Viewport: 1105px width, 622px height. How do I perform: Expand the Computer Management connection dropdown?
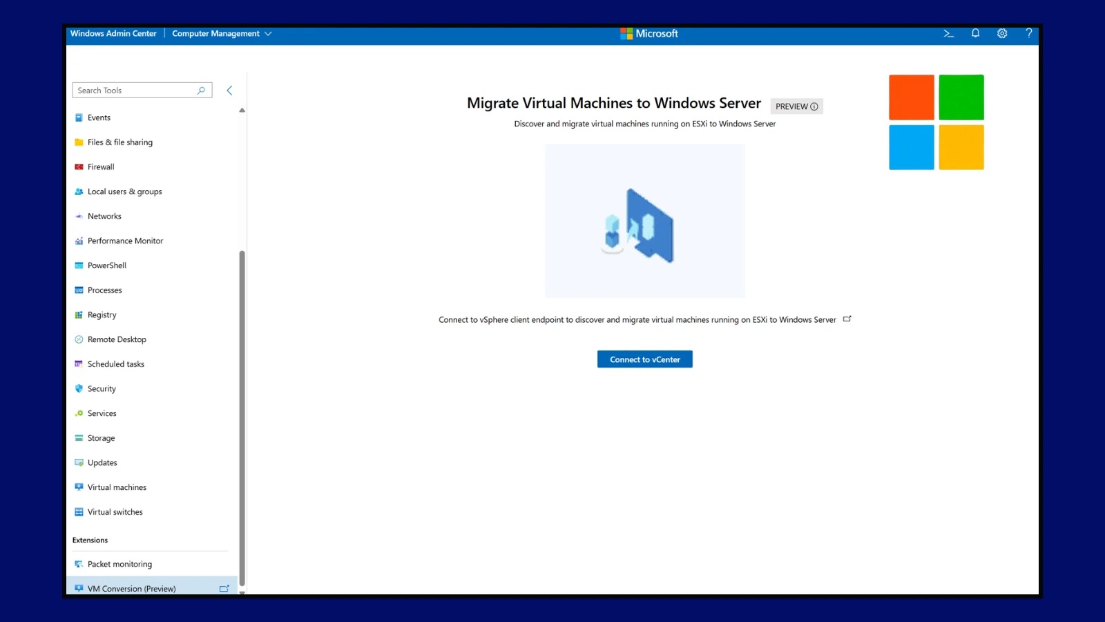tap(269, 32)
